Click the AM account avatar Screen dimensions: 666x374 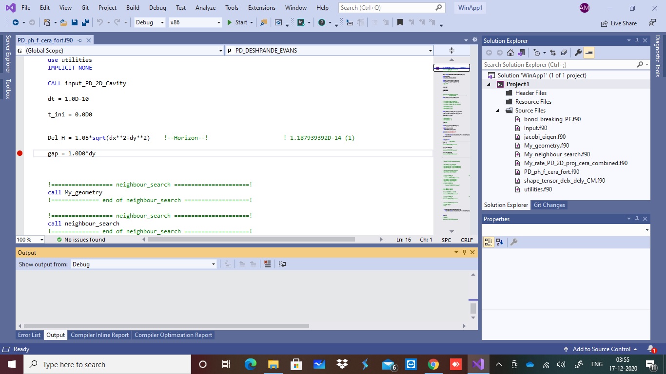(585, 8)
